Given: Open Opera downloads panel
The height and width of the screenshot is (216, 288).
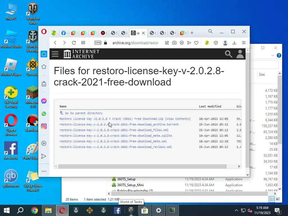Looking at the screenshot, I should pyautogui.click(x=234, y=43).
